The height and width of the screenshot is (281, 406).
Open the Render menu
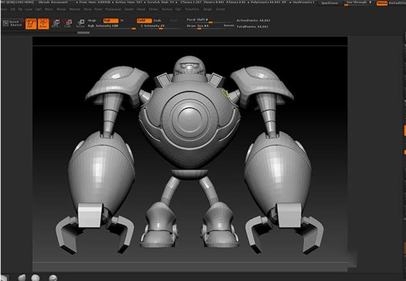pyautogui.click(x=129, y=9)
